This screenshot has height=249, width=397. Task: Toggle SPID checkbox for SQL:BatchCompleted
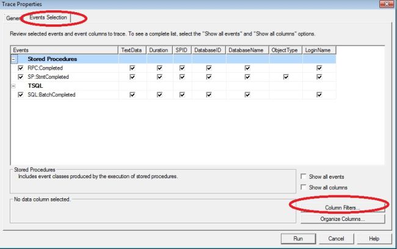pos(182,95)
